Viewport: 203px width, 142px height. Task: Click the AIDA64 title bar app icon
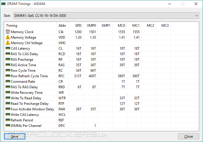tap(3, 4)
